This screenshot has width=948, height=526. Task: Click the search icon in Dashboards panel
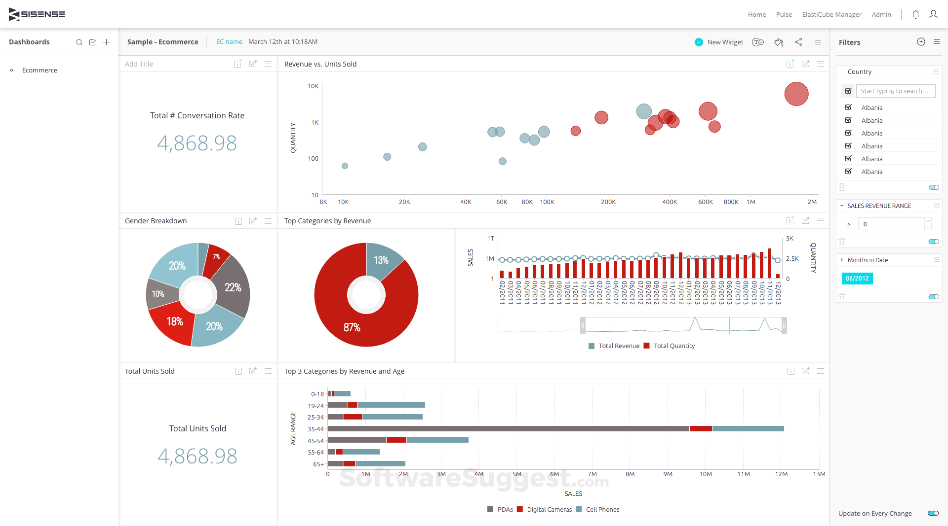[x=79, y=42]
